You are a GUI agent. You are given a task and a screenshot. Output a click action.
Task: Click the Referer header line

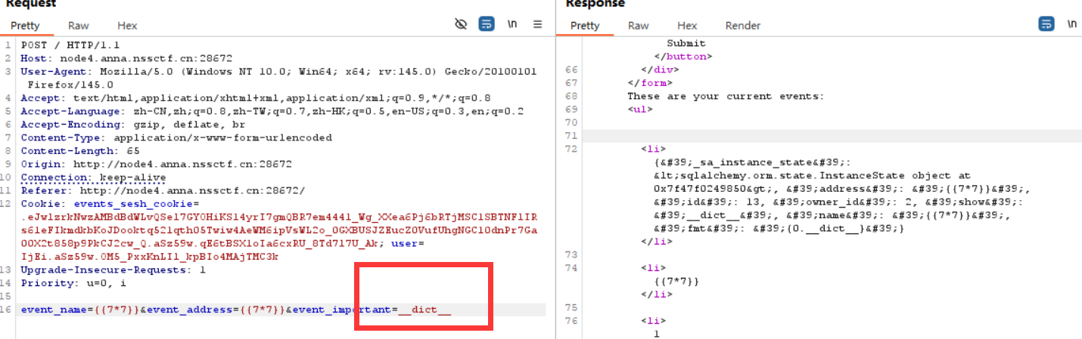[163, 191]
